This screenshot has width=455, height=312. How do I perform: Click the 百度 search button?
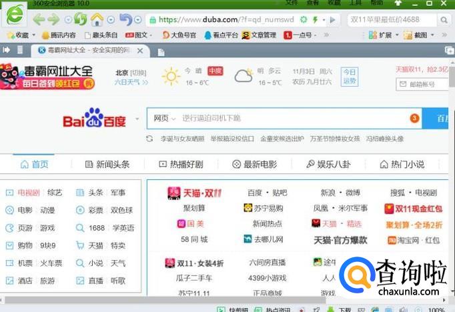(436, 118)
